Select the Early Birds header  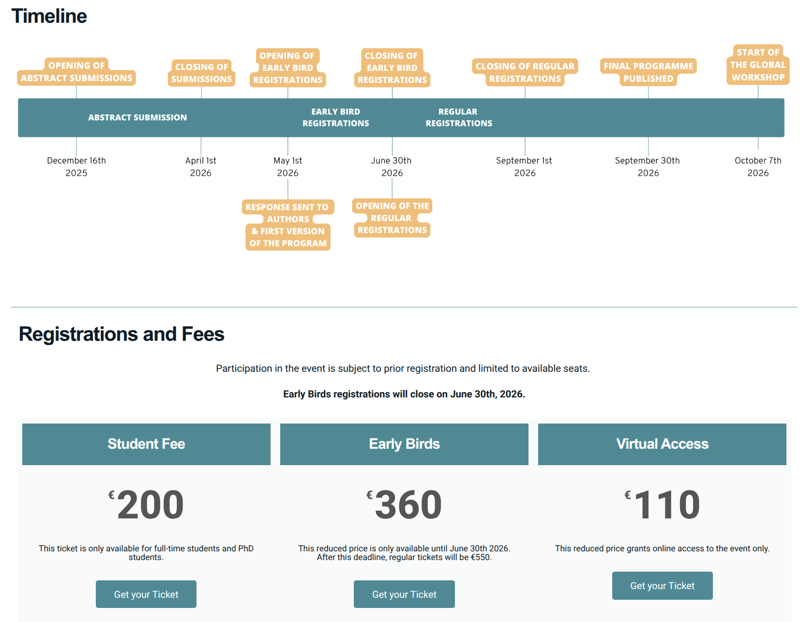404,444
